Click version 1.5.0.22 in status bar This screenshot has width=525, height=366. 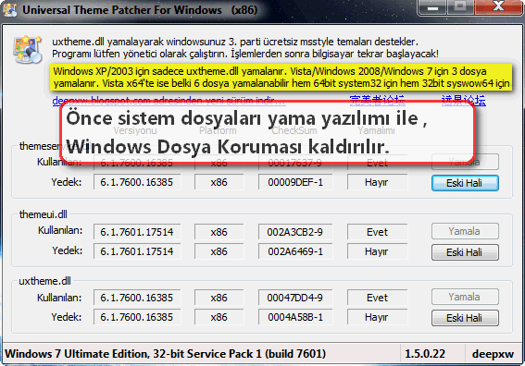[x=425, y=354]
